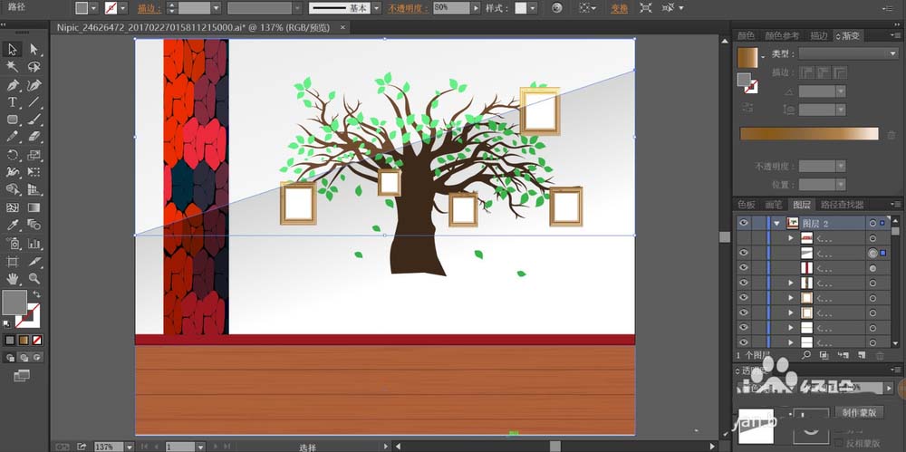Select the Column Graph tool
Screen dimensions: 906x452
(34, 244)
